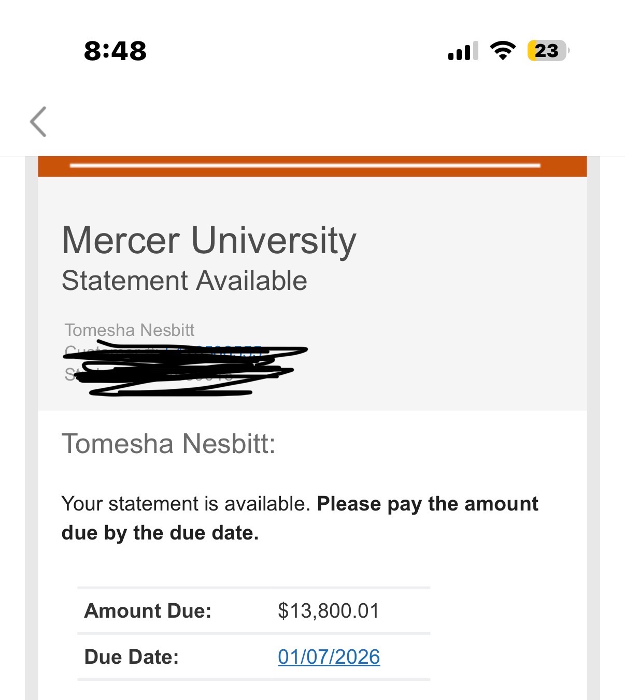Tap the 8:48 clock in status bar

pos(115,51)
